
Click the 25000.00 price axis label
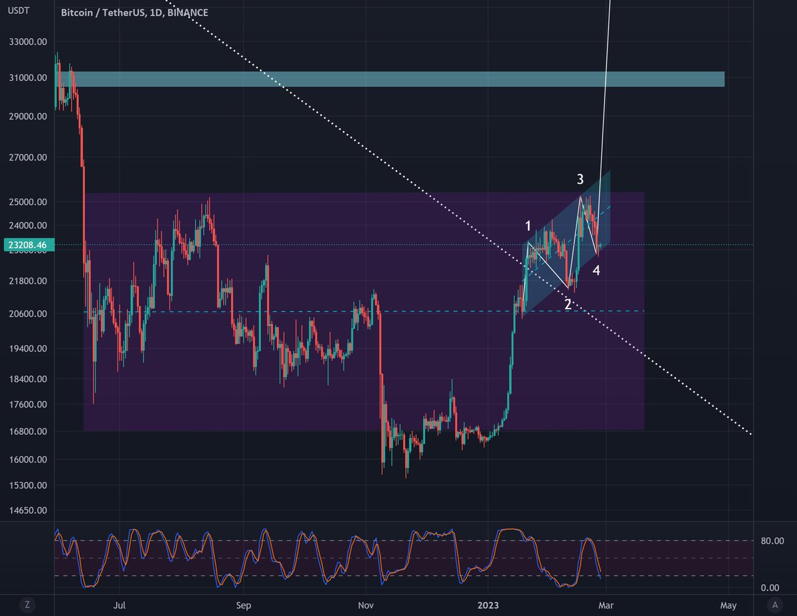(x=29, y=202)
